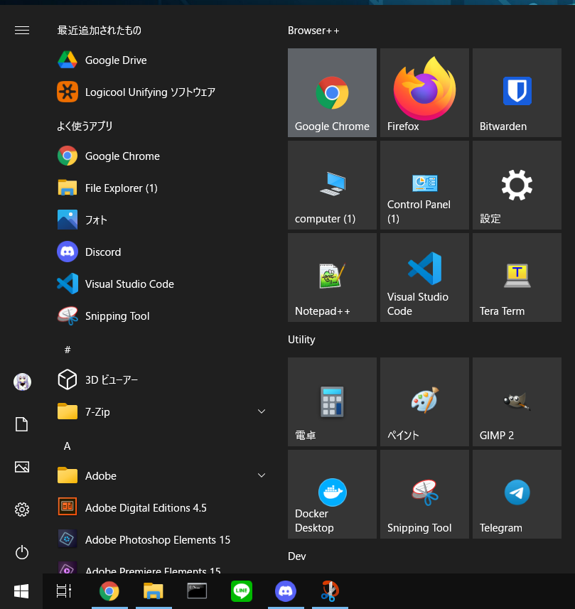Switch to Chrome on the taskbar
Viewport: 575px width, 609px height.
pos(109,591)
